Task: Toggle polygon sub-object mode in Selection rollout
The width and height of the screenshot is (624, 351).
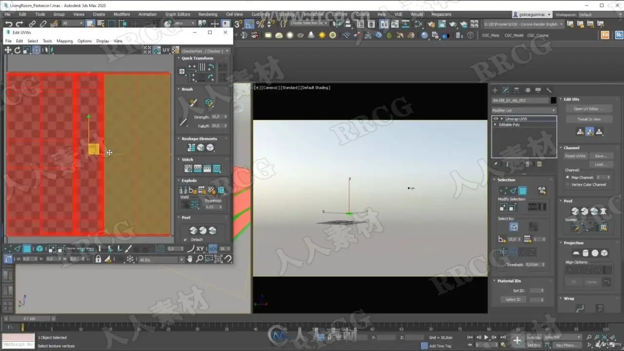Action: tap(523, 191)
